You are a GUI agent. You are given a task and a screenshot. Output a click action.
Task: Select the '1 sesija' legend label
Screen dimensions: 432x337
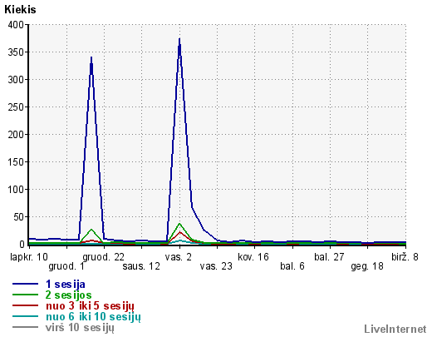[66, 285]
